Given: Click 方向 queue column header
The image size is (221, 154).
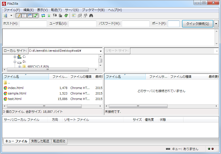Looking at the screenshot, I should click(55, 120).
